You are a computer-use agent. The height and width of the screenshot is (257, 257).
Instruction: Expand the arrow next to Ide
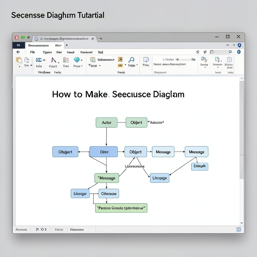point(125,65)
